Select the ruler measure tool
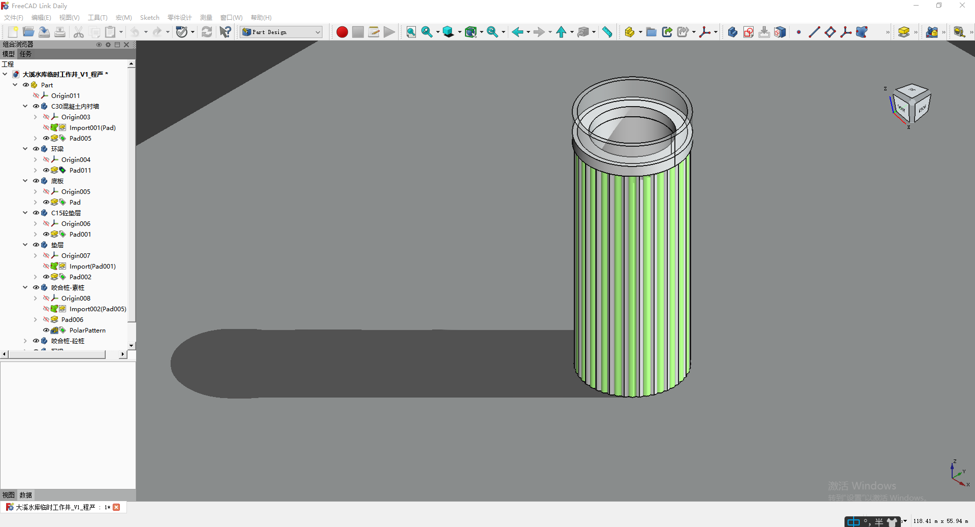 point(607,32)
